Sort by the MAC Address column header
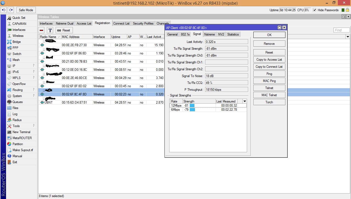The width and height of the screenshot is (351, 199). pyautogui.click(x=77, y=37)
